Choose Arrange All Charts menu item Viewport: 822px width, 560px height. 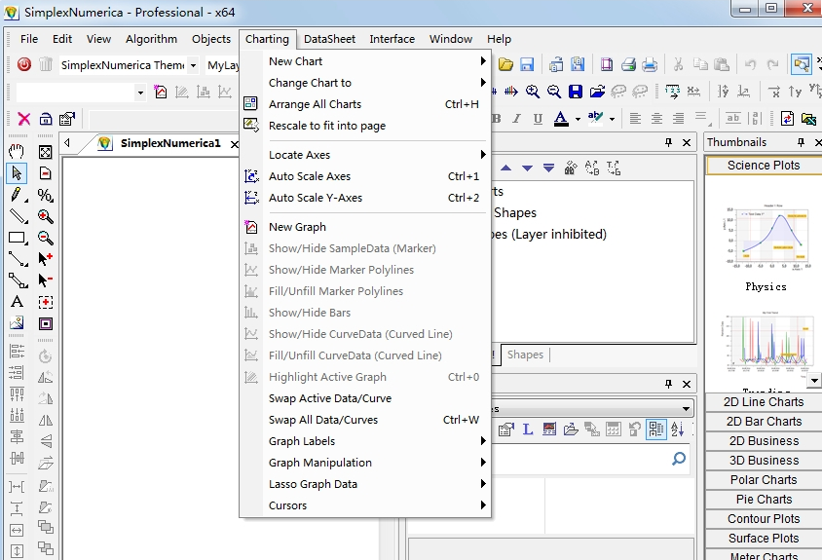tap(365, 104)
